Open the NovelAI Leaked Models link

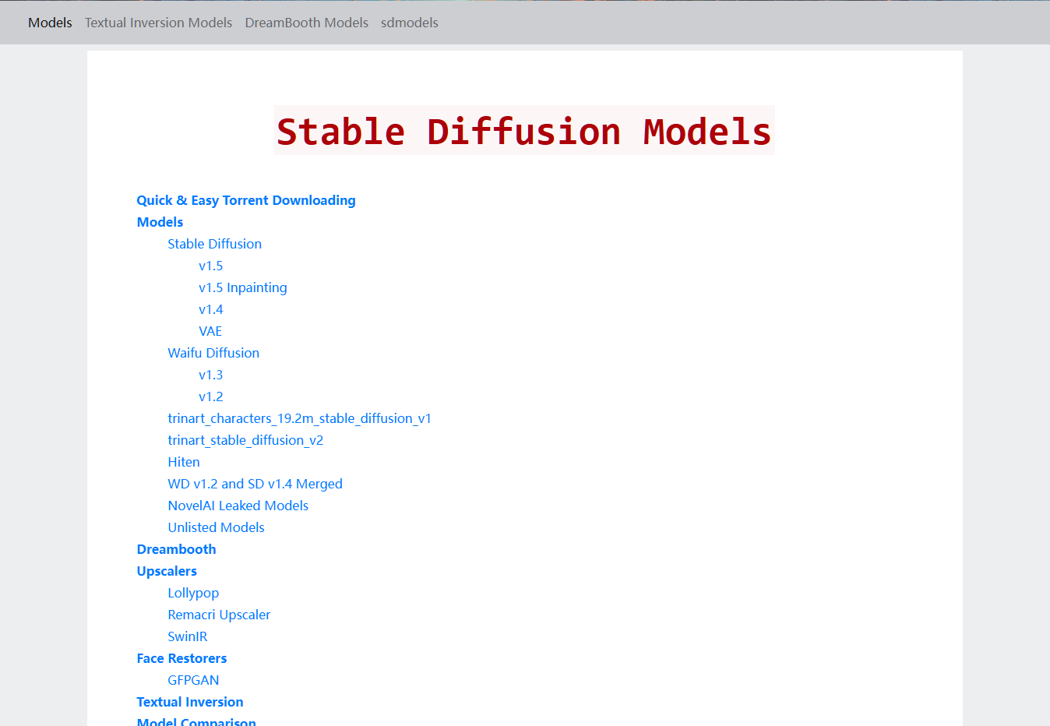coord(238,506)
